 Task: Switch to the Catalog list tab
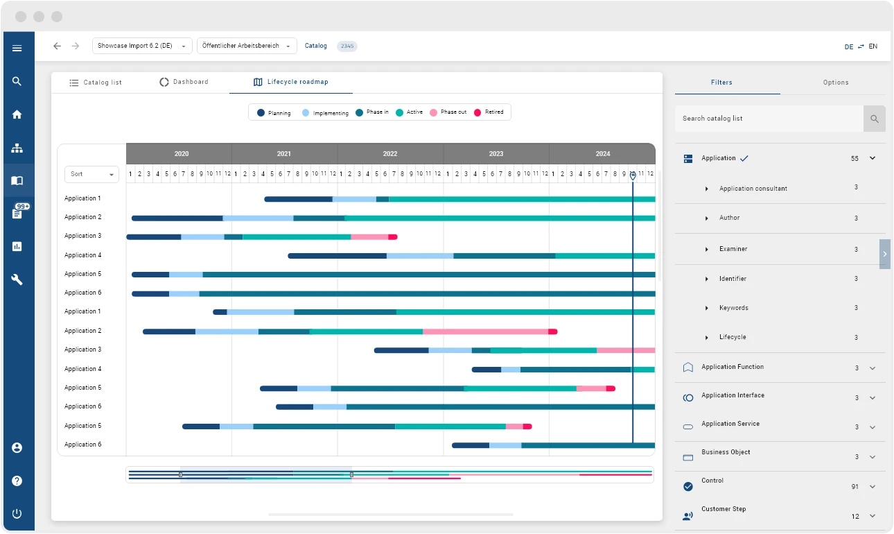tap(96, 83)
